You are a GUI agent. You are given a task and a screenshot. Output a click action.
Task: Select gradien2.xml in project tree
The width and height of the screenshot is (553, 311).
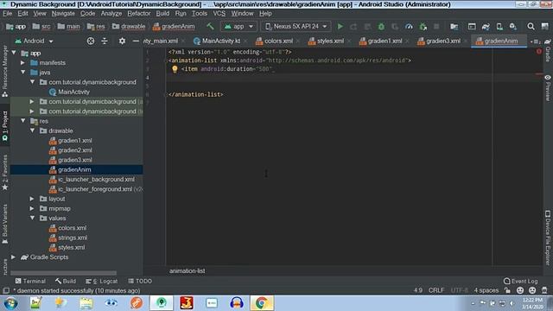75,150
